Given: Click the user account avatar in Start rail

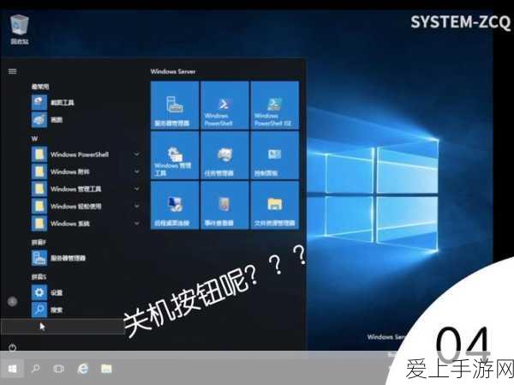Looking at the screenshot, I should pos(12,301).
